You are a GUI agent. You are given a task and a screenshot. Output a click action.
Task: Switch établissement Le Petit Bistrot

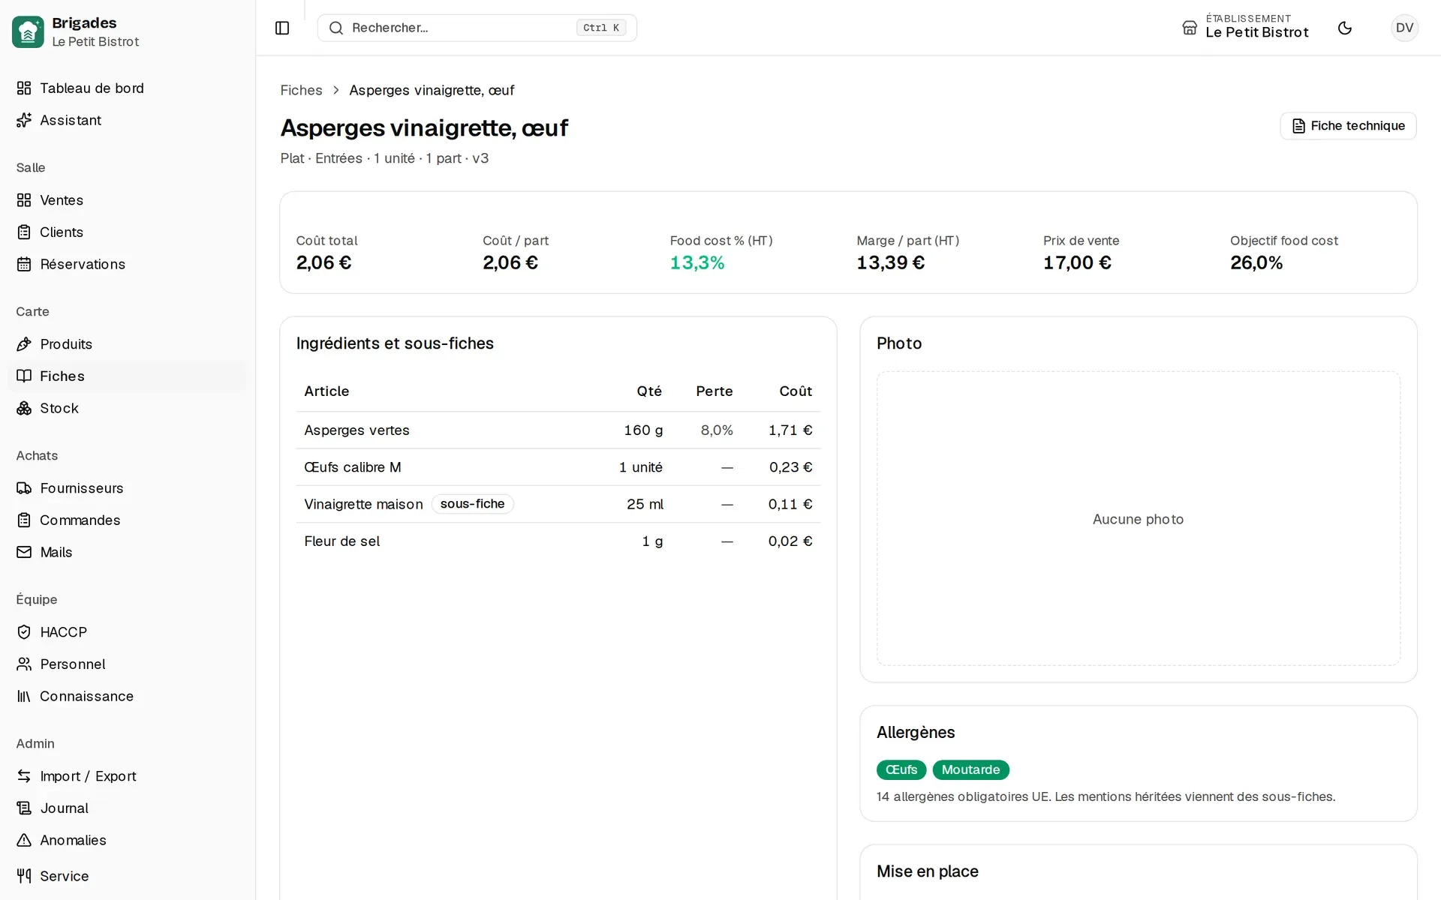[x=1246, y=28]
